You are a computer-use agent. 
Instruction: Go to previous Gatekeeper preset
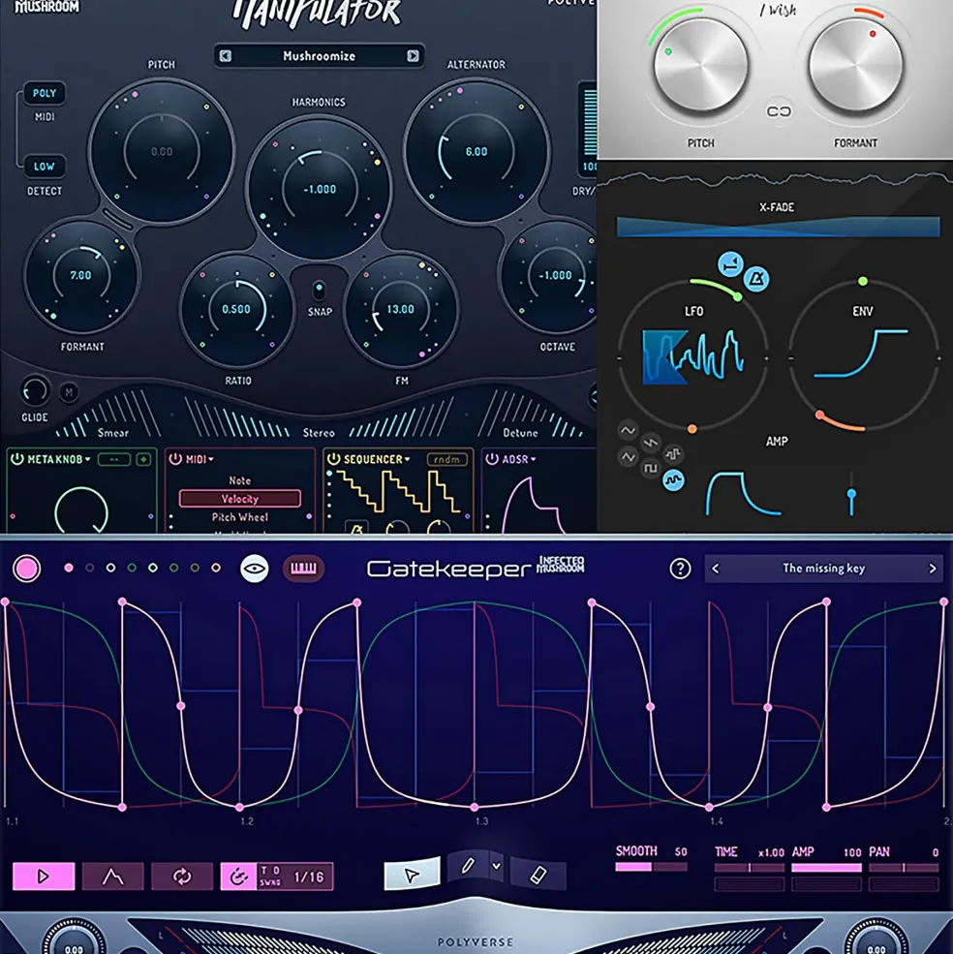click(716, 569)
